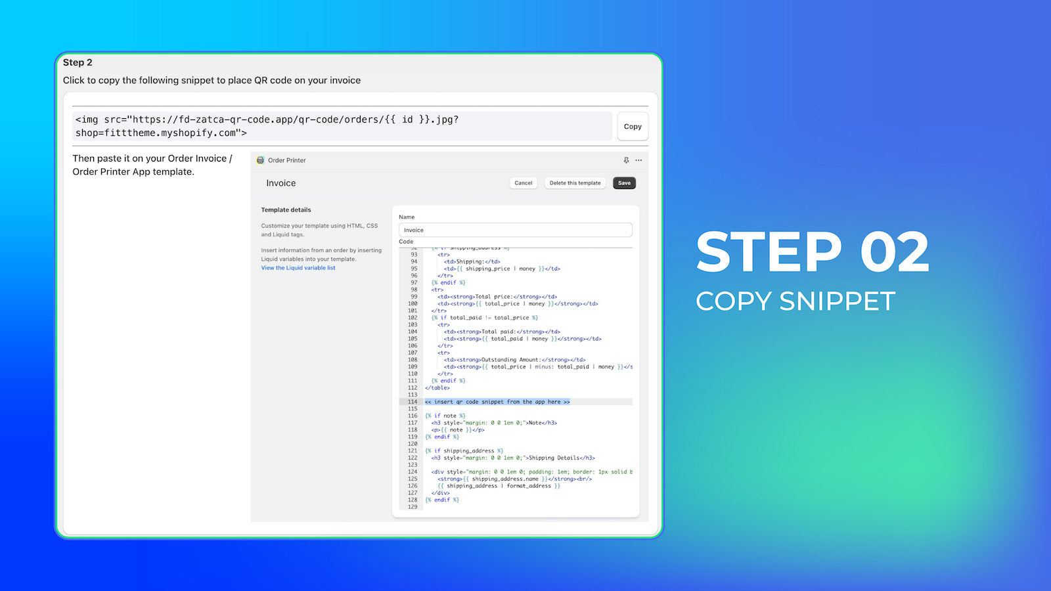Click Delete this template
Screen dimensions: 1051x591
(x=574, y=183)
